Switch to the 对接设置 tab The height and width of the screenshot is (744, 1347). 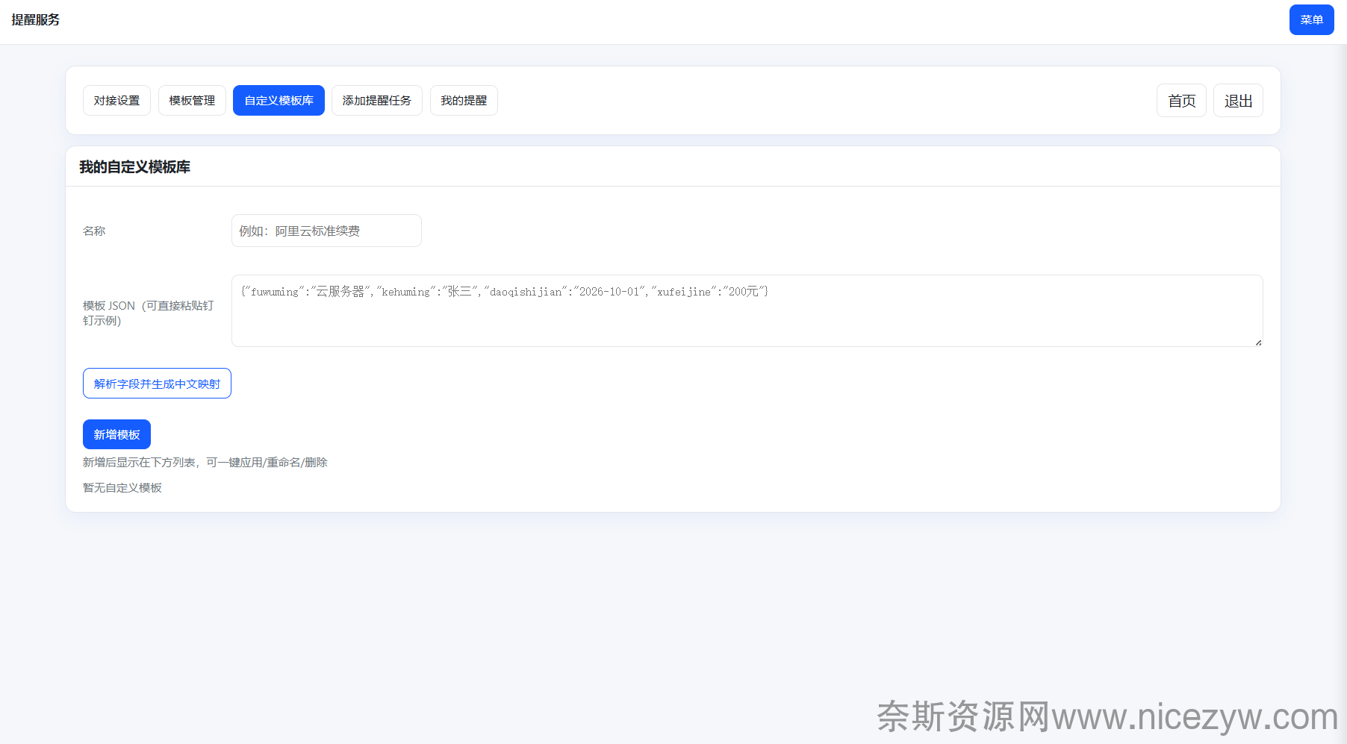[x=116, y=101]
